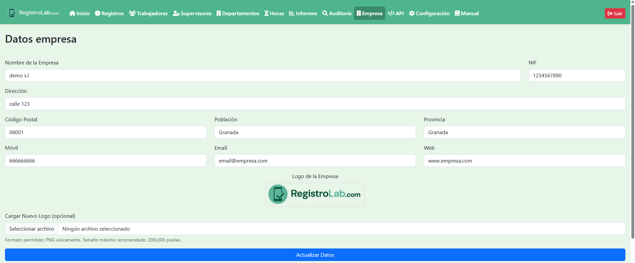Go to the Departamentos section
635x263 pixels.
tap(238, 13)
